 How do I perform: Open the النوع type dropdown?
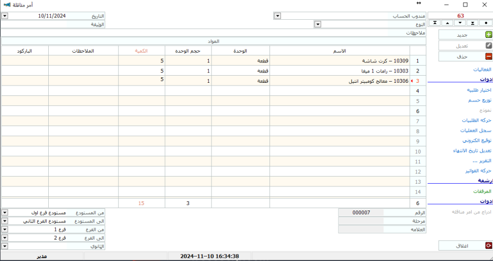click(318, 24)
